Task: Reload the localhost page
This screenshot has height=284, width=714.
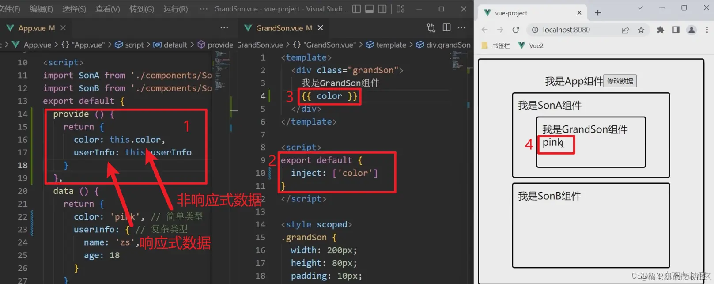Action: pos(515,30)
